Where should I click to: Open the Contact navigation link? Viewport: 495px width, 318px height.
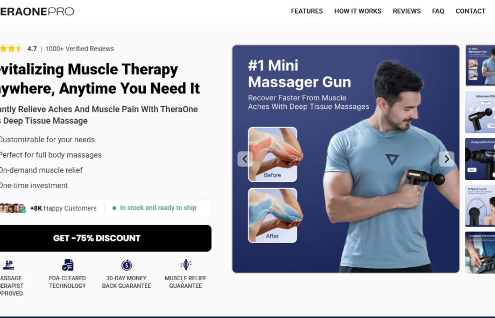pyautogui.click(x=470, y=11)
